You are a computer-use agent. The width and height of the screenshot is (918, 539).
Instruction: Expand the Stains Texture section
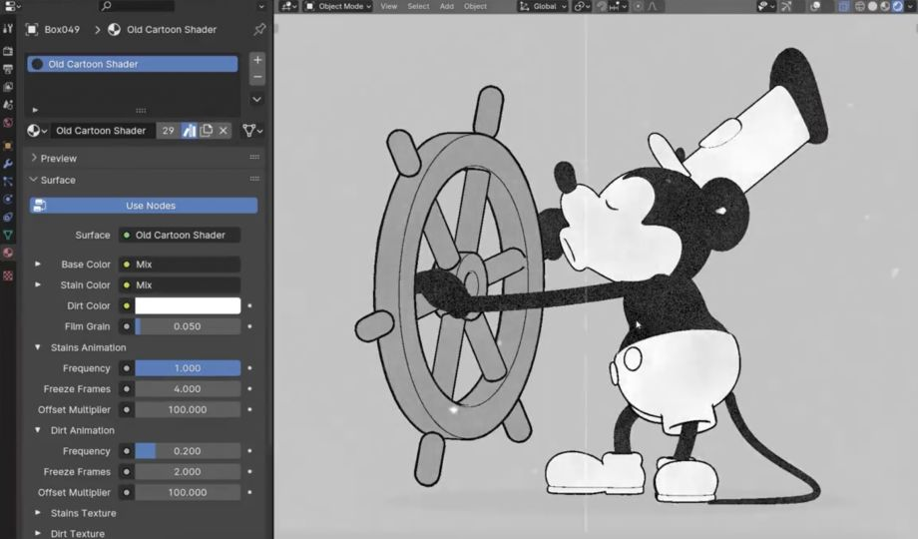(x=38, y=513)
